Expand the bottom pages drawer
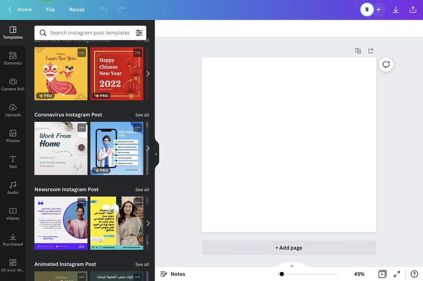The width and height of the screenshot is (423, 281). point(292,266)
